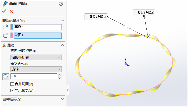Collapse the 选项 section

pos(63,45)
